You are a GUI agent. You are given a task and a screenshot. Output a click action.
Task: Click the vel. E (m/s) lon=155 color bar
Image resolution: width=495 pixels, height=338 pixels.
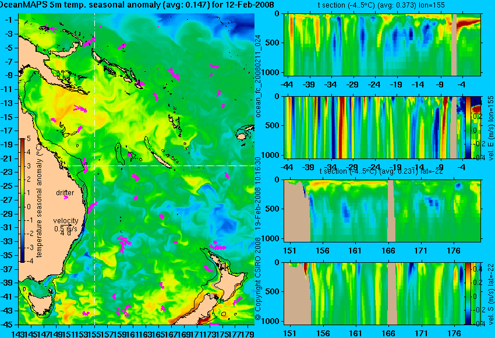click(x=468, y=128)
